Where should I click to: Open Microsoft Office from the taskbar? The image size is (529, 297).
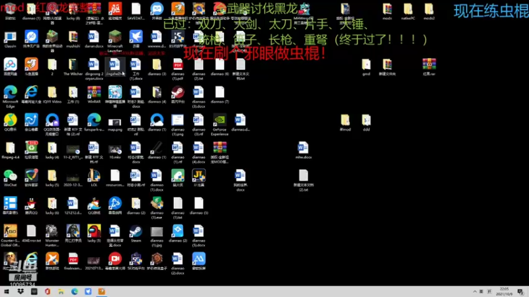[x=48, y=292]
